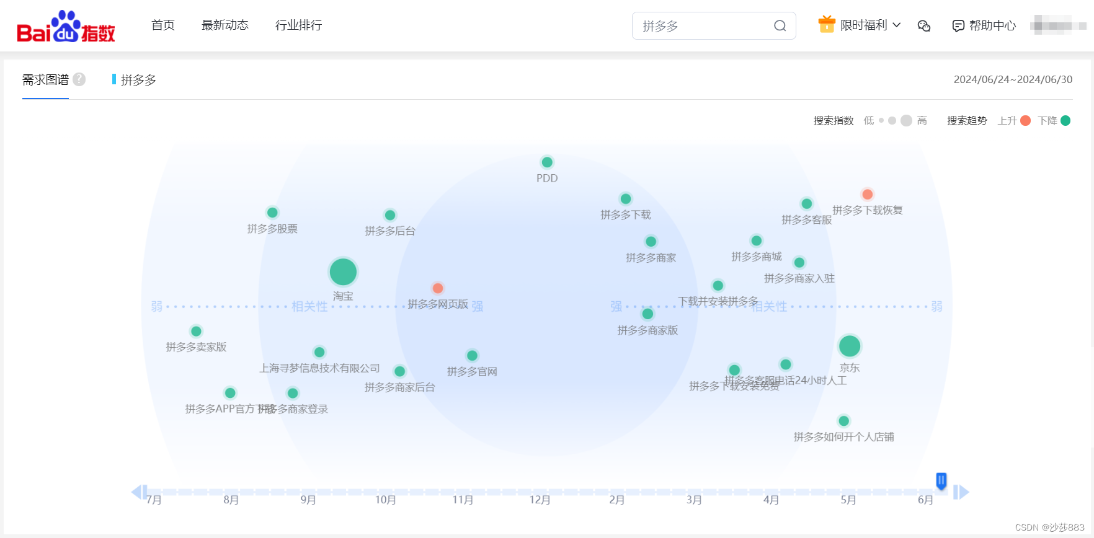Select the 拼多多卖家版 bubble
Image resolution: width=1094 pixels, height=538 pixels.
click(x=196, y=332)
